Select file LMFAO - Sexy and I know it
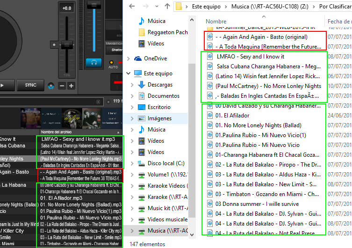352x248 pixels. tap(250, 57)
